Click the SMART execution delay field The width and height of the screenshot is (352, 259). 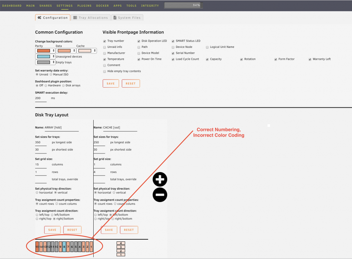pyautogui.click(x=41, y=98)
